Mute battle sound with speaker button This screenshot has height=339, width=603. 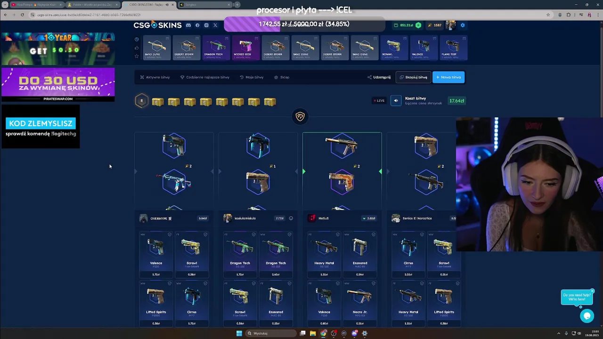[x=396, y=100]
